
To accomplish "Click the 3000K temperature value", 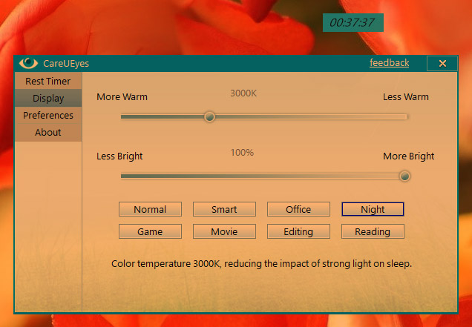I will tap(243, 93).
